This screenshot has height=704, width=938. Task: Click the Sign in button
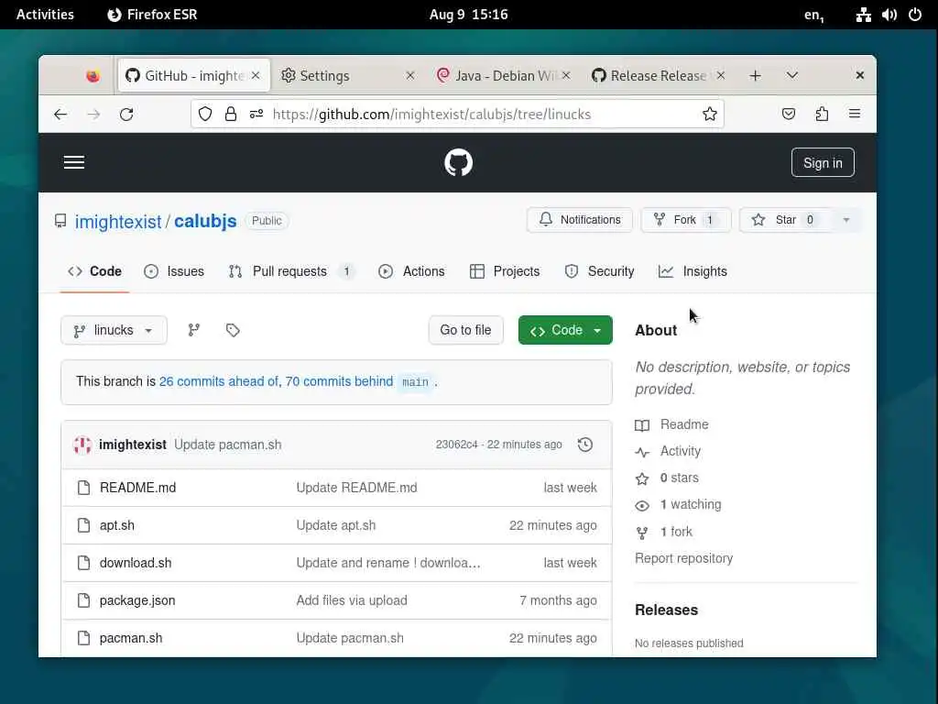[x=823, y=163]
